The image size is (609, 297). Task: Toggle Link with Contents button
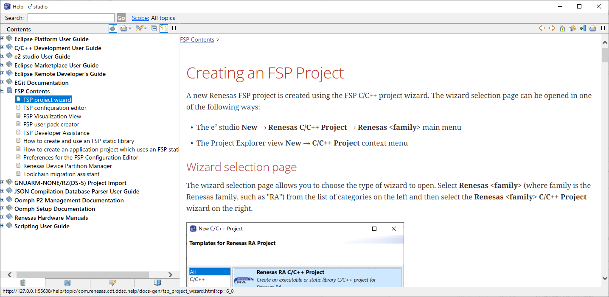[164, 28]
